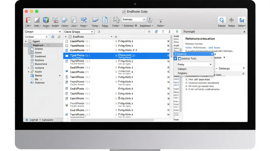Click the reference list vertical scrollbar
The image size is (270, 151).
[171, 46]
